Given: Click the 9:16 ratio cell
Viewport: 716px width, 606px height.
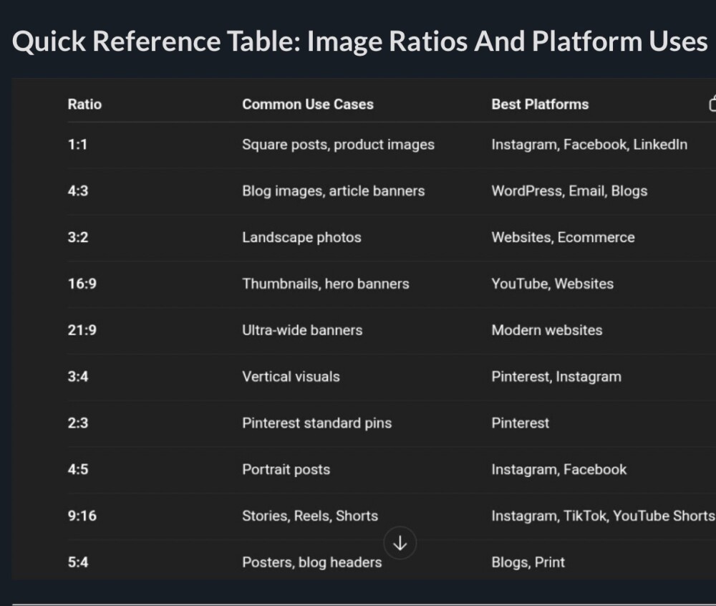Looking at the screenshot, I should coord(82,516).
